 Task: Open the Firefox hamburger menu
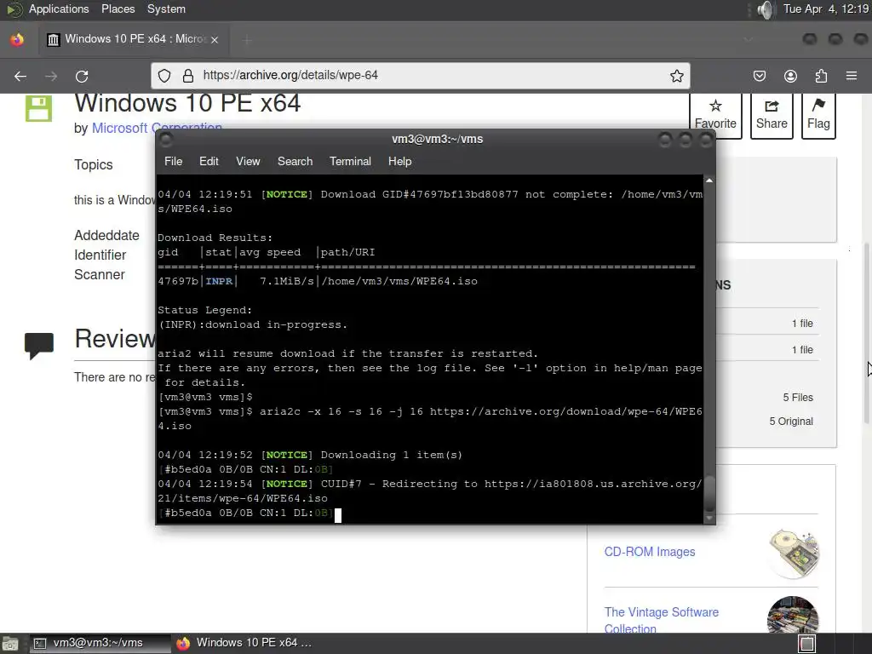[x=852, y=76]
